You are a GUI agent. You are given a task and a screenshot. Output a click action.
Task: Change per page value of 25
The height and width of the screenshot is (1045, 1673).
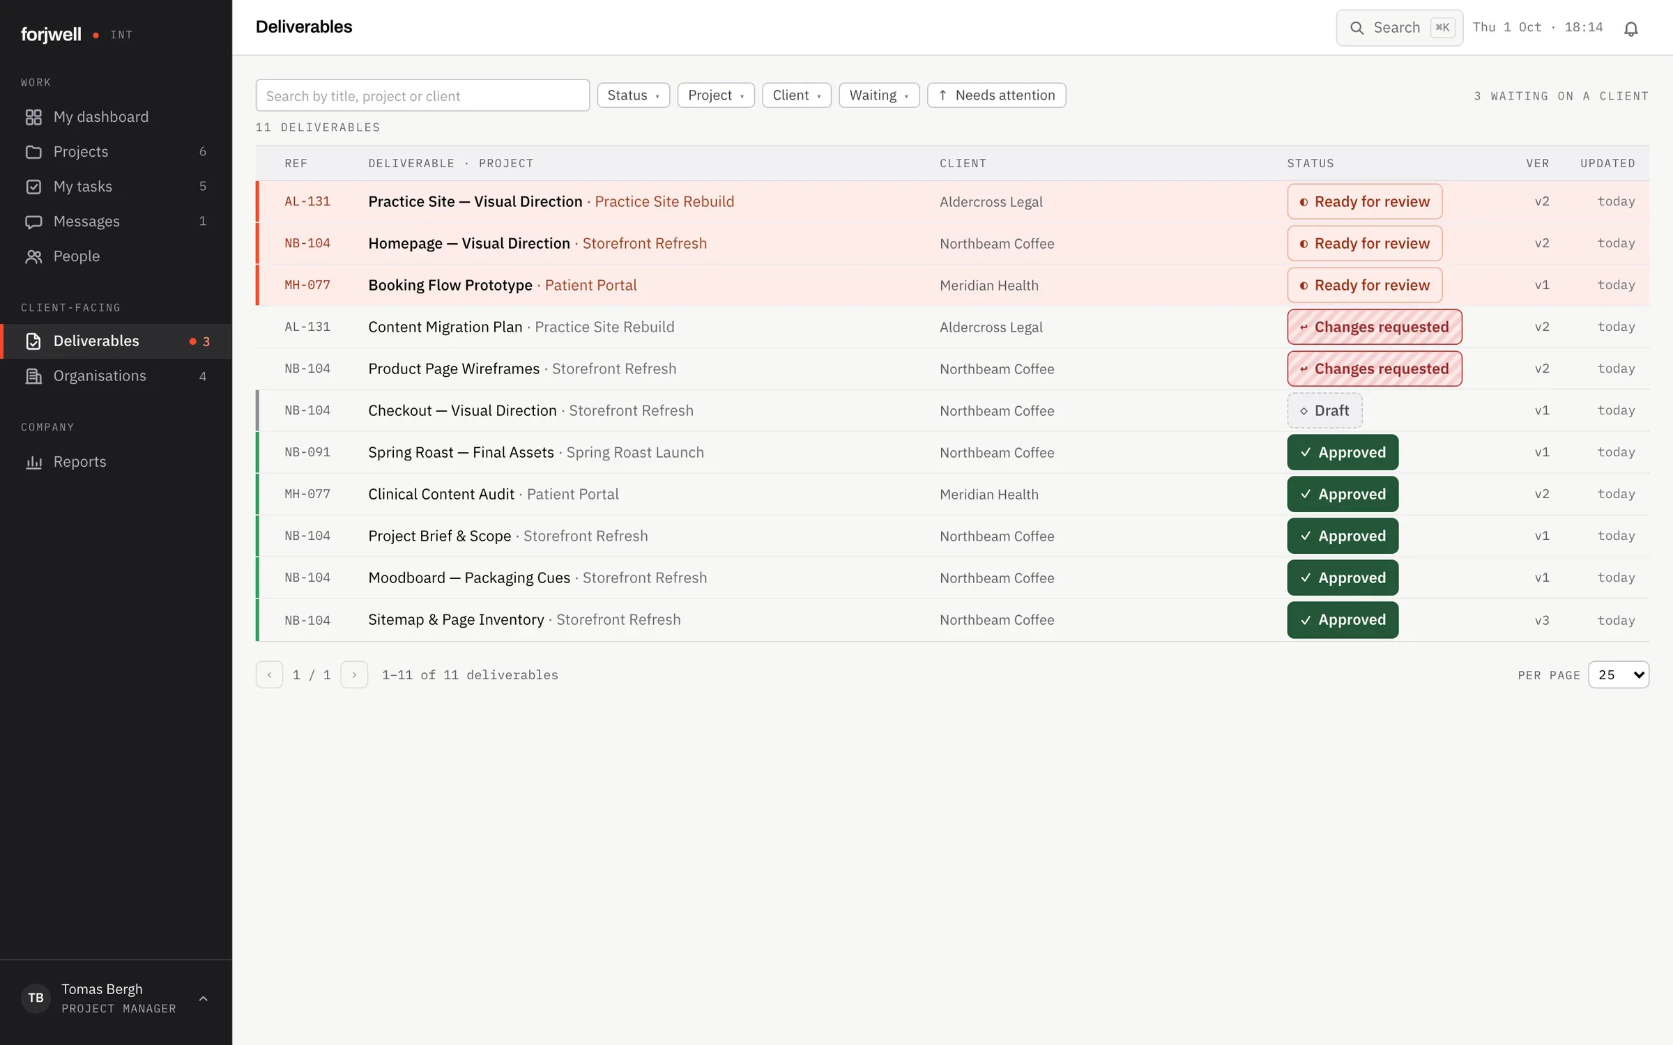pyautogui.click(x=1619, y=674)
